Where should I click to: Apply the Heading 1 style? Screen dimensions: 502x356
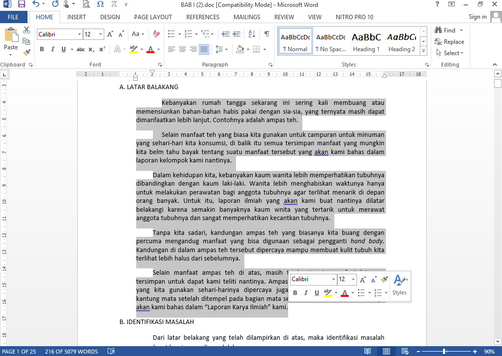(x=366, y=42)
